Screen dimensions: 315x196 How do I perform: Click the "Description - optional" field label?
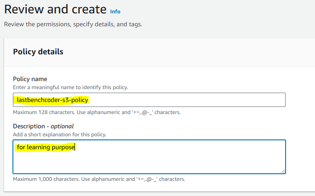coord(43,126)
